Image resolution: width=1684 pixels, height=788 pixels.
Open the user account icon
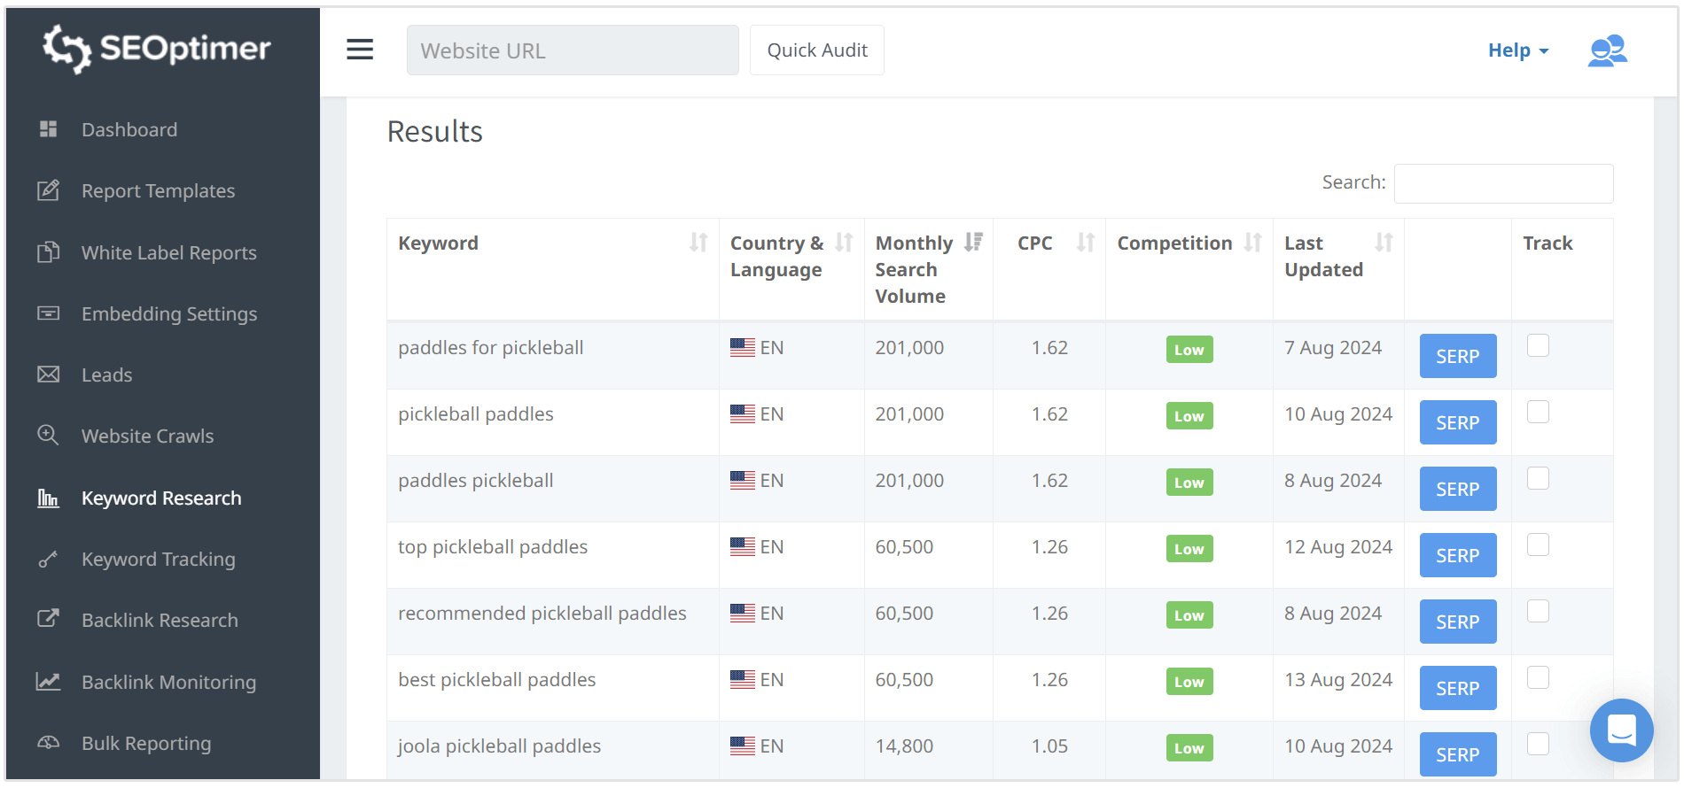point(1607,50)
